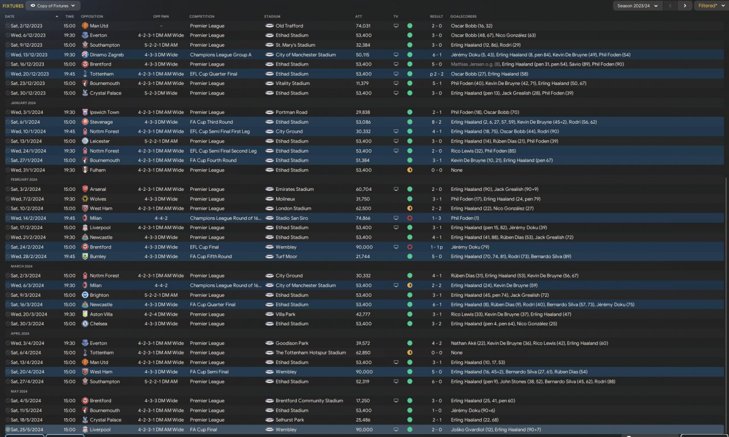
Task: Sort by the Att column header
Action: tap(359, 17)
